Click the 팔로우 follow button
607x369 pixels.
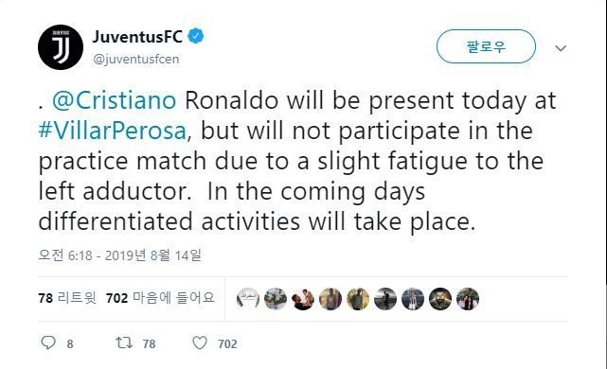[486, 46]
